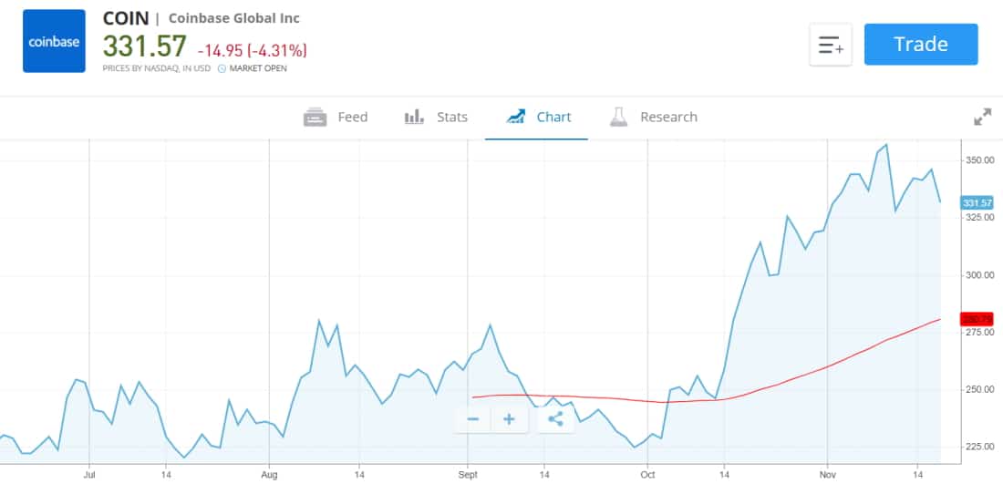Click the market open clock icon
The image size is (1003, 484).
222,68
